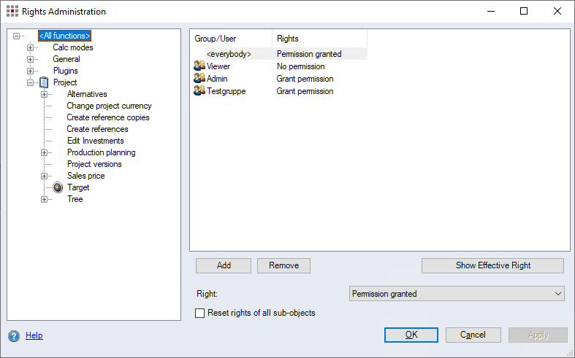This screenshot has width=575, height=358.
Task: Click the Admin group icon
Action: pyautogui.click(x=199, y=79)
